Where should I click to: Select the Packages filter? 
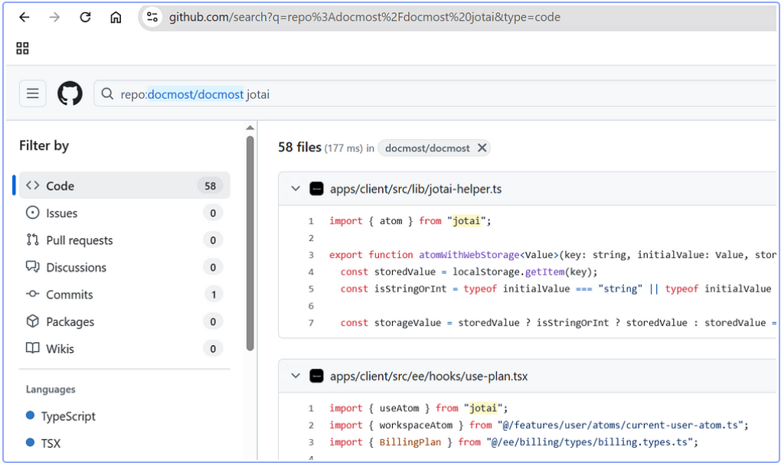coord(125,321)
